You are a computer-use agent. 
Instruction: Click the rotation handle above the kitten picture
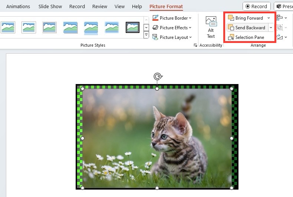point(158,77)
